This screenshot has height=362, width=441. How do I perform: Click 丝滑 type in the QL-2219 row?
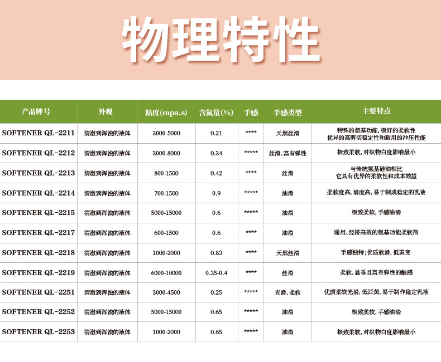[x=287, y=273]
